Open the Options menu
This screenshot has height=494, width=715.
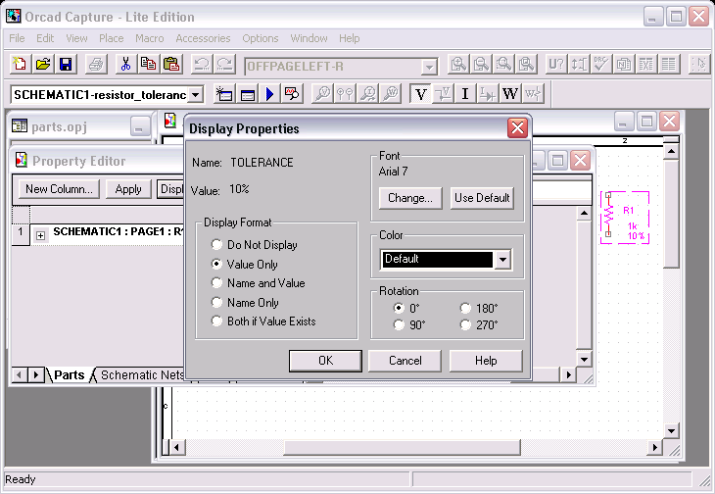coord(261,38)
